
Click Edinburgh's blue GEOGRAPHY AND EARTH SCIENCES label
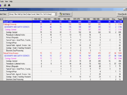tap(17, 27)
